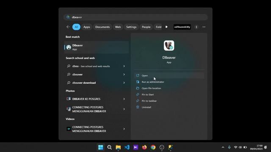Open File Explorer from the taskbar
Screen dimensions: 271x152
pos(118,147)
